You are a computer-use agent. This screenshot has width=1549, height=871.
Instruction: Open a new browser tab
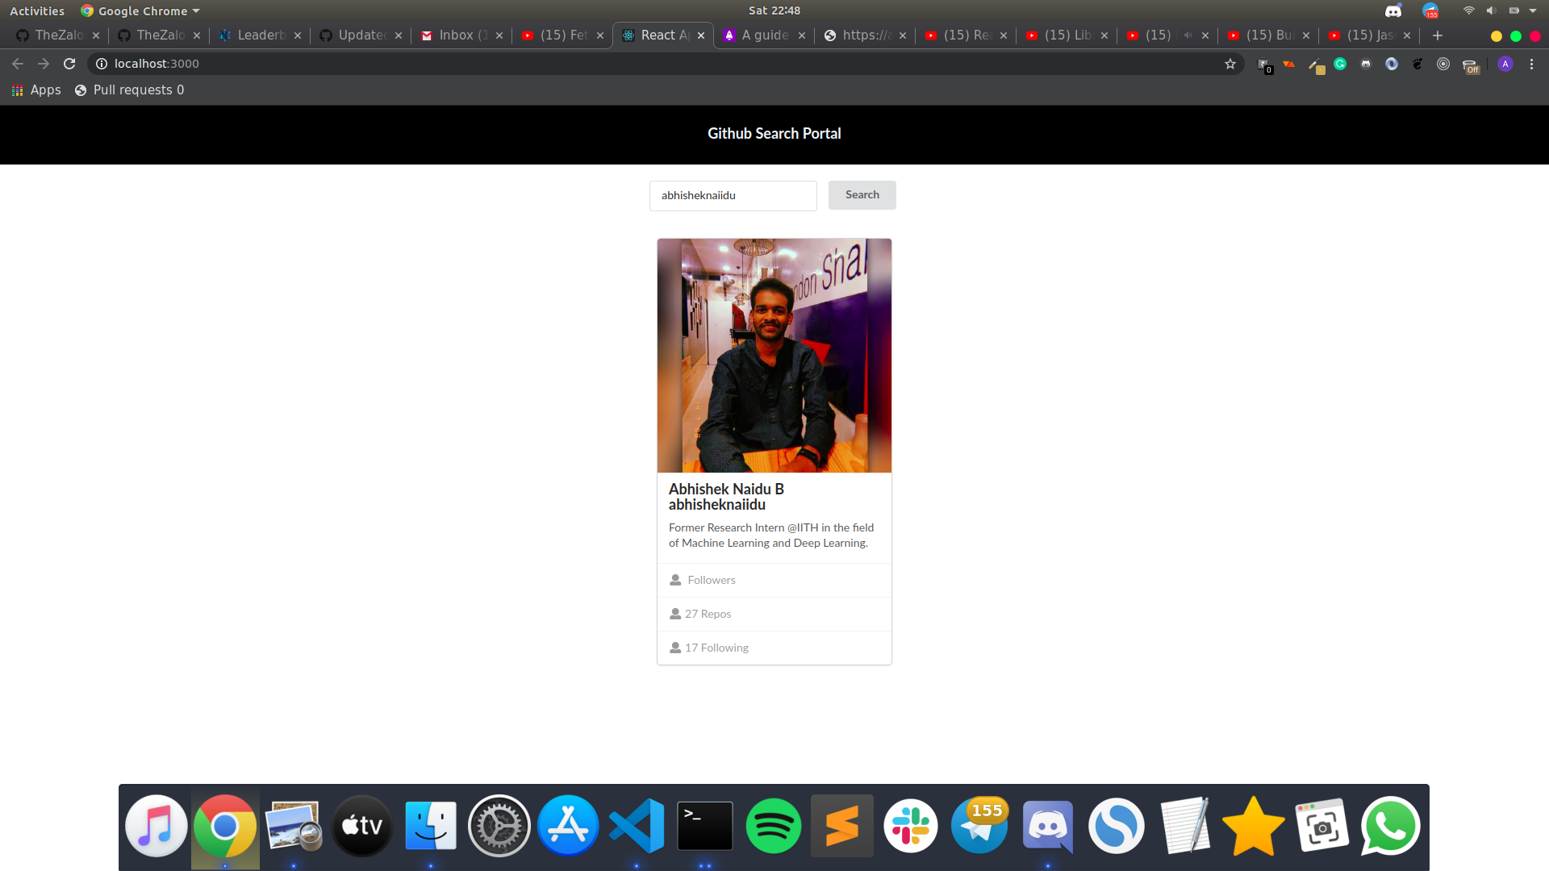[x=1437, y=35]
